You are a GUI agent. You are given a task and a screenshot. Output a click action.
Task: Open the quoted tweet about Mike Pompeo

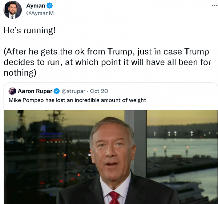[77, 100]
